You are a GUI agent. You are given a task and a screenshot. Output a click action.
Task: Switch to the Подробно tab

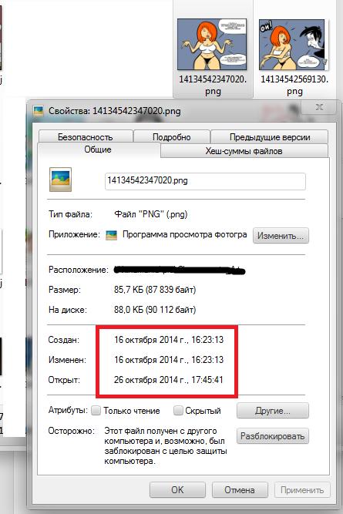171,136
